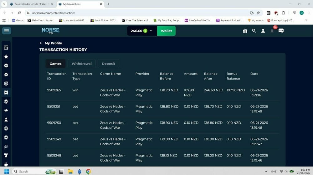This screenshot has height=175, width=313.
Task: Click the address bar URL
Action: 54,13
